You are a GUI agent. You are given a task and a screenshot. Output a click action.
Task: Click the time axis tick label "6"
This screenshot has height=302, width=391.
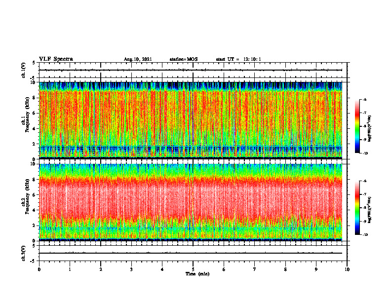(x=224, y=269)
